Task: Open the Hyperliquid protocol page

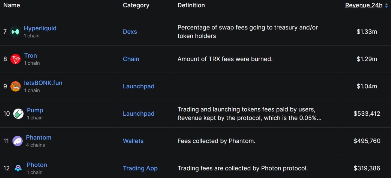Action: pyautogui.click(x=40, y=28)
